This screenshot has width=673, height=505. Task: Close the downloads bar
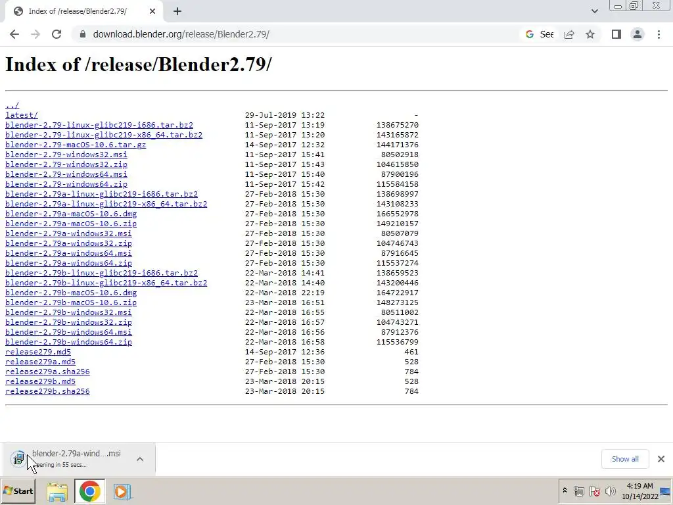click(x=661, y=459)
